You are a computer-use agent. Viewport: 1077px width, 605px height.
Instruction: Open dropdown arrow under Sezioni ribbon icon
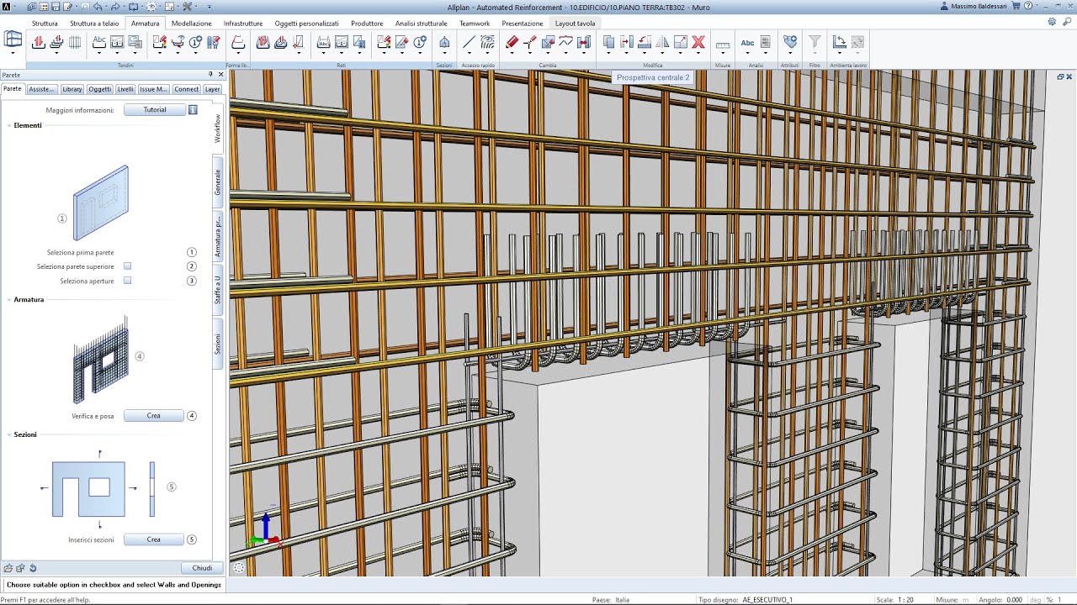point(444,53)
